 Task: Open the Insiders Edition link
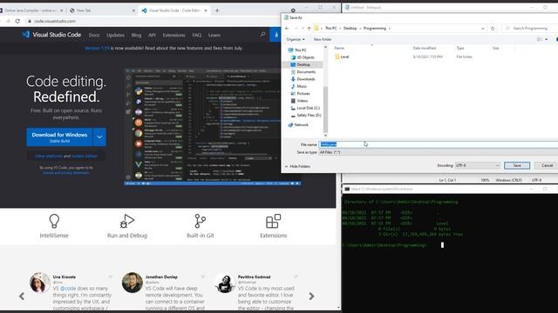coord(85,156)
